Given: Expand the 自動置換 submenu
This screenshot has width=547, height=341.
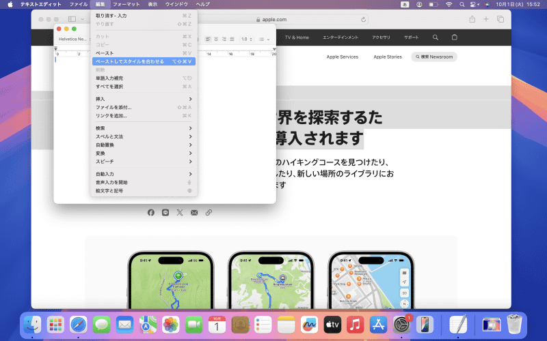Looking at the screenshot, I should (144, 145).
